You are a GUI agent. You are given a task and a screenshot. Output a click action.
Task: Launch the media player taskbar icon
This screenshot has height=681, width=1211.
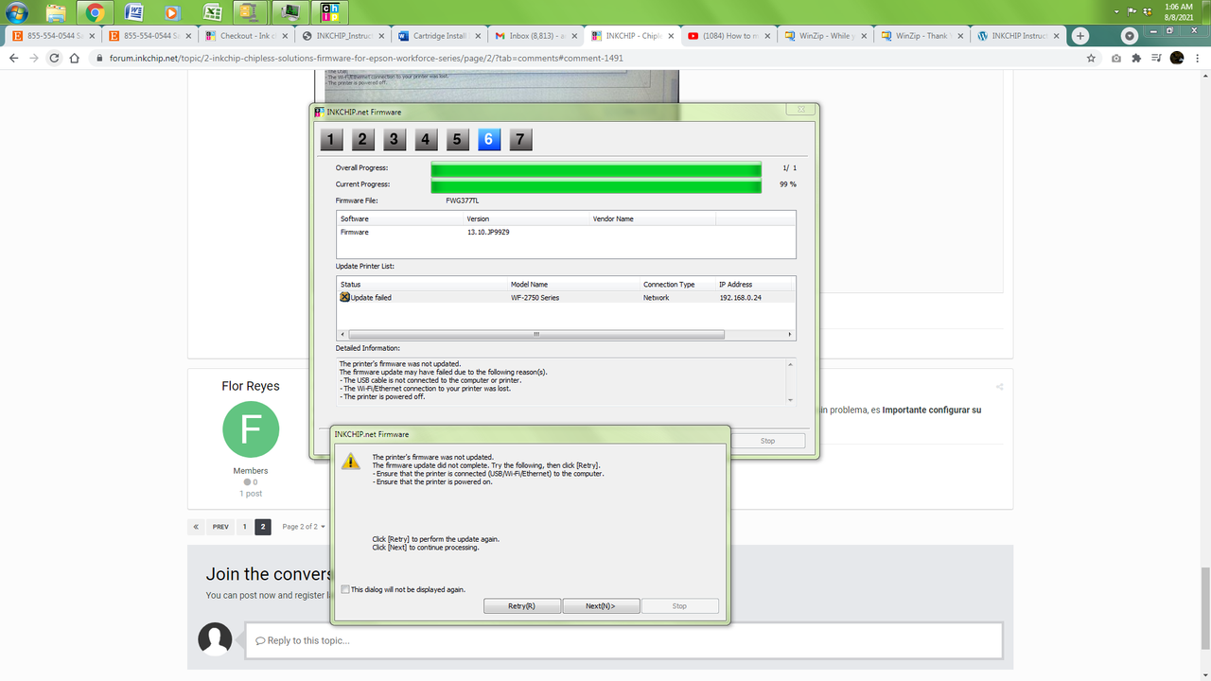[x=173, y=12]
